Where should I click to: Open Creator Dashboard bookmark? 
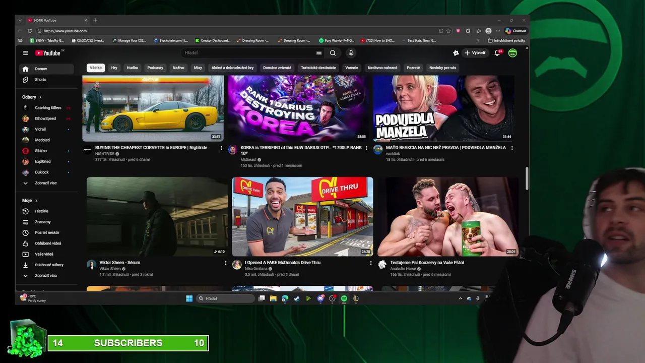point(213,40)
